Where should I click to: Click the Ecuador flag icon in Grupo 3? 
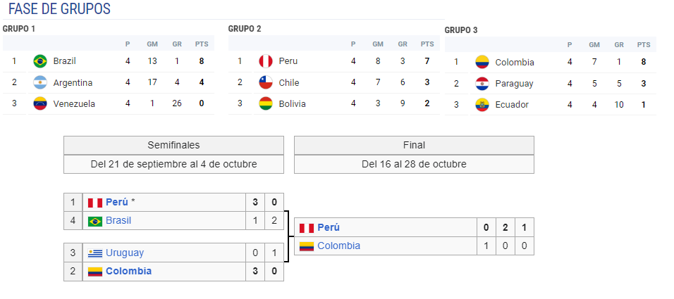point(482,105)
